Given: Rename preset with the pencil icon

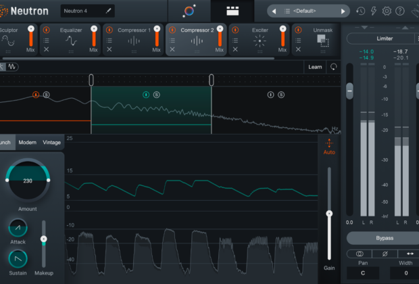Looking at the screenshot, I should pyautogui.click(x=108, y=11).
